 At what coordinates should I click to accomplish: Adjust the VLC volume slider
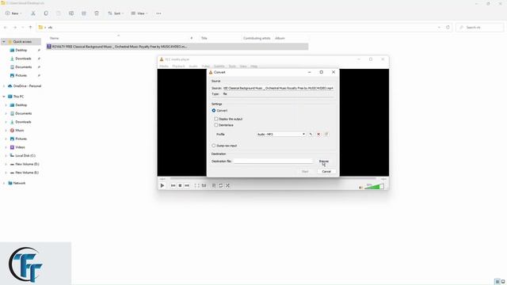click(x=374, y=187)
